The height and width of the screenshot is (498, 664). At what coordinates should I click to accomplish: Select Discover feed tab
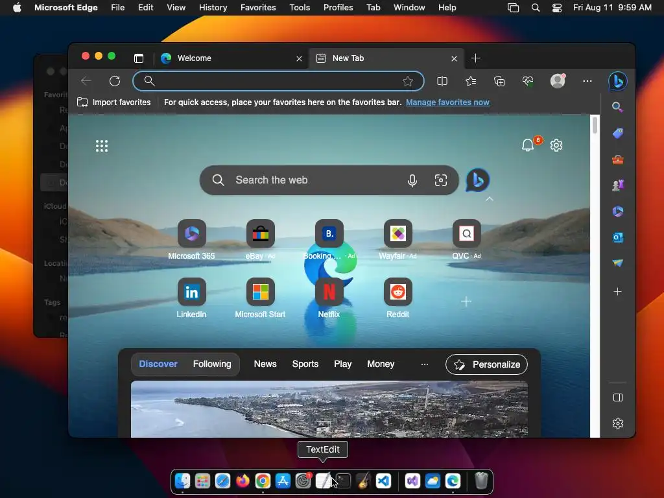point(158,364)
